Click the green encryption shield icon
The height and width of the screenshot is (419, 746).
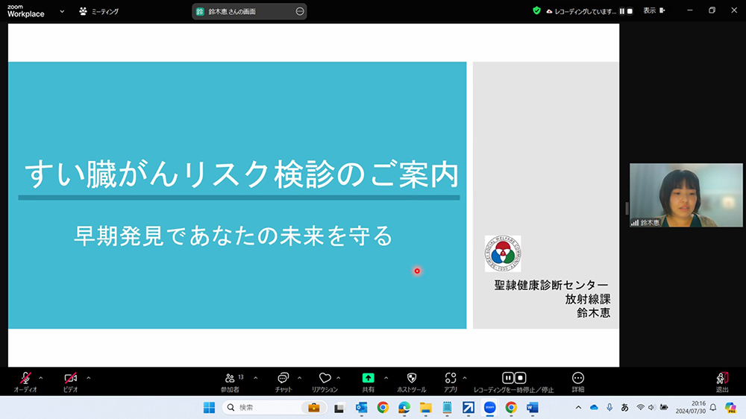[536, 11]
